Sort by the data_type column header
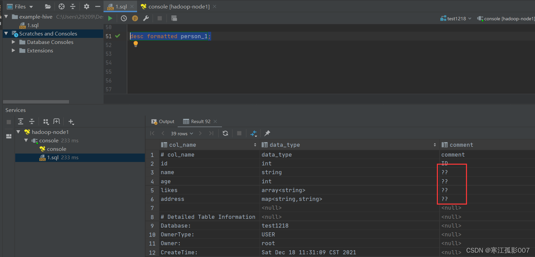 (x=349, y=145)
